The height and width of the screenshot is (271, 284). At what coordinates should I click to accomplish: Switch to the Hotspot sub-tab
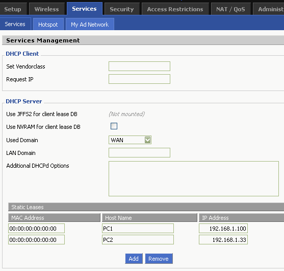tap(48, 24)
